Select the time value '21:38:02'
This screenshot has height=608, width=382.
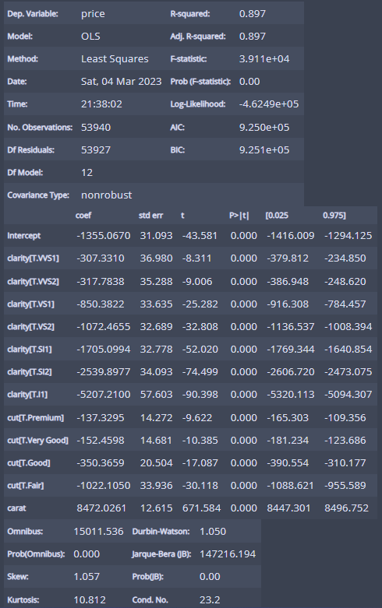point(101,104)
